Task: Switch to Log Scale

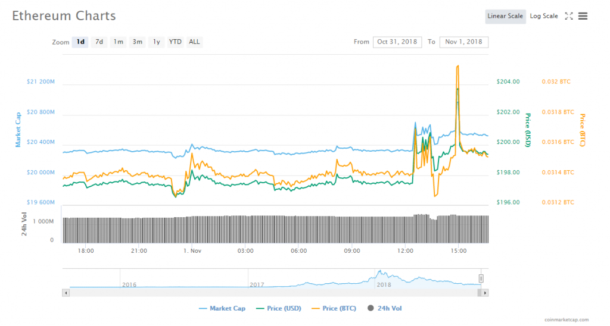Action: pyautogui.click(x=544, y=16)
